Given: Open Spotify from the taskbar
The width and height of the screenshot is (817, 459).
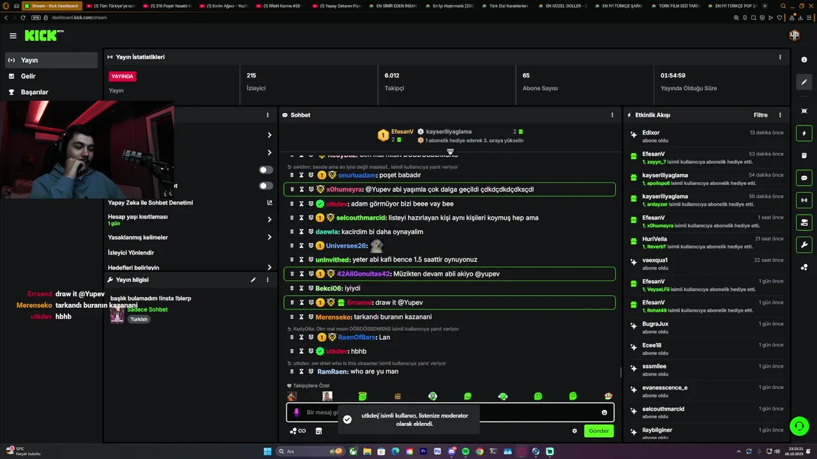Looking at the screenshot, I should coord(465,451).
